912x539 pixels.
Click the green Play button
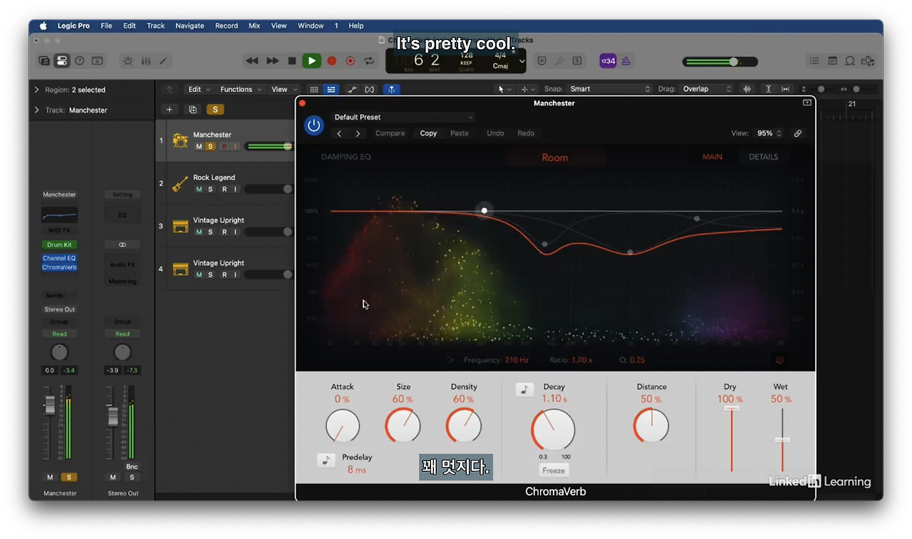click(x=311, y=61)
